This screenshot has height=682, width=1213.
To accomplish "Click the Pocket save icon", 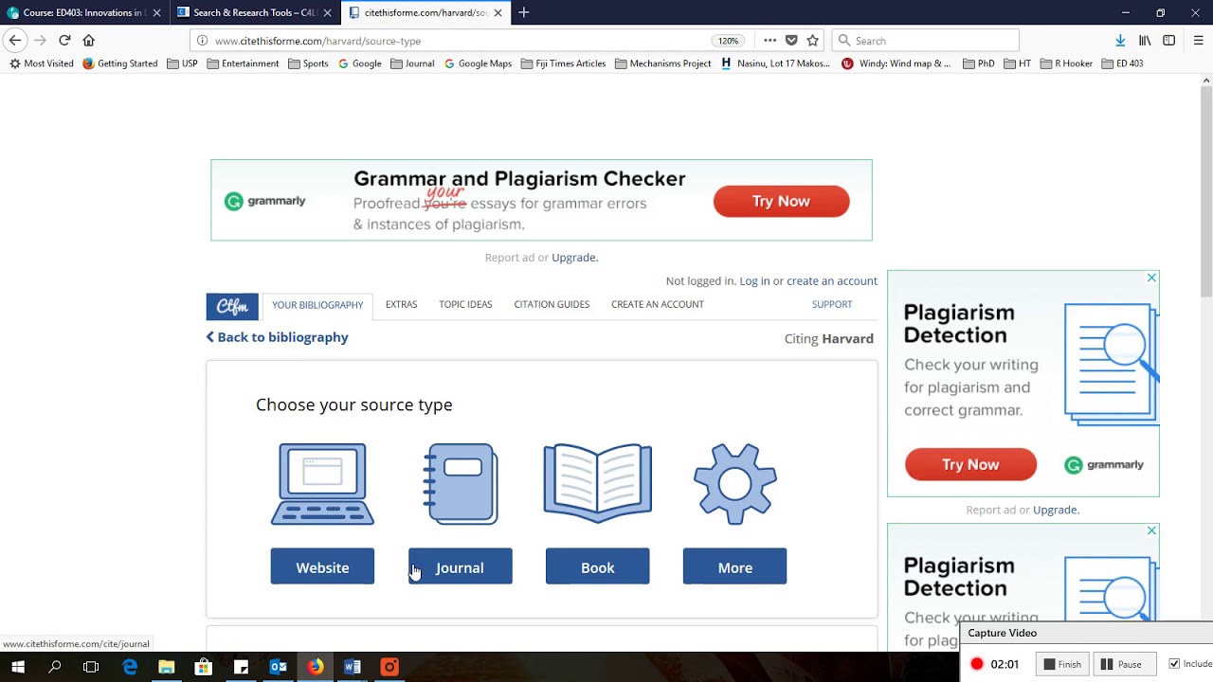I will tap(791, 41).
